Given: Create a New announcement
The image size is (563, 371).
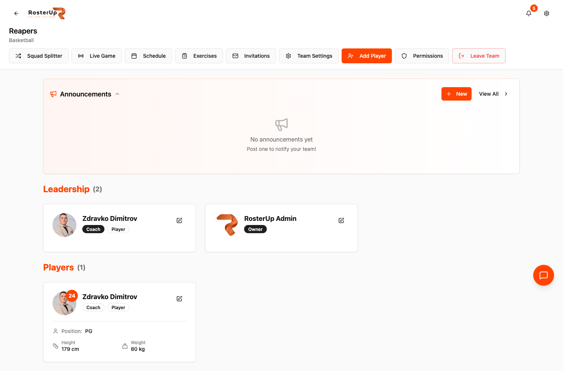Looking at the screenshot, I should [x=457, y=94].
